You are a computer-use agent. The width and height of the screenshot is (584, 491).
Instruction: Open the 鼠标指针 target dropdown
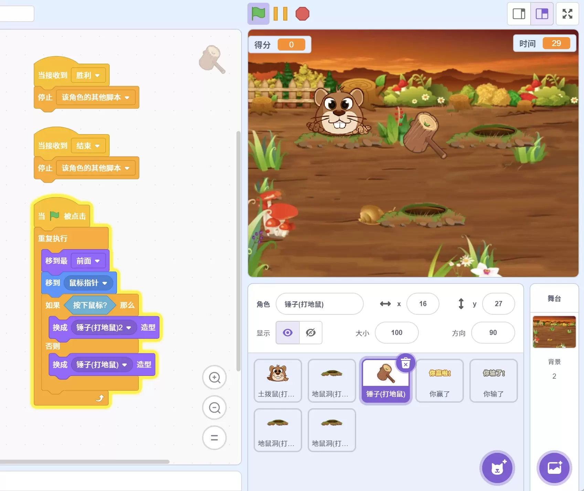[x=88, y=283]
